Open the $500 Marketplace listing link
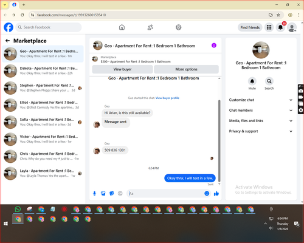 (x=136, y=61)
